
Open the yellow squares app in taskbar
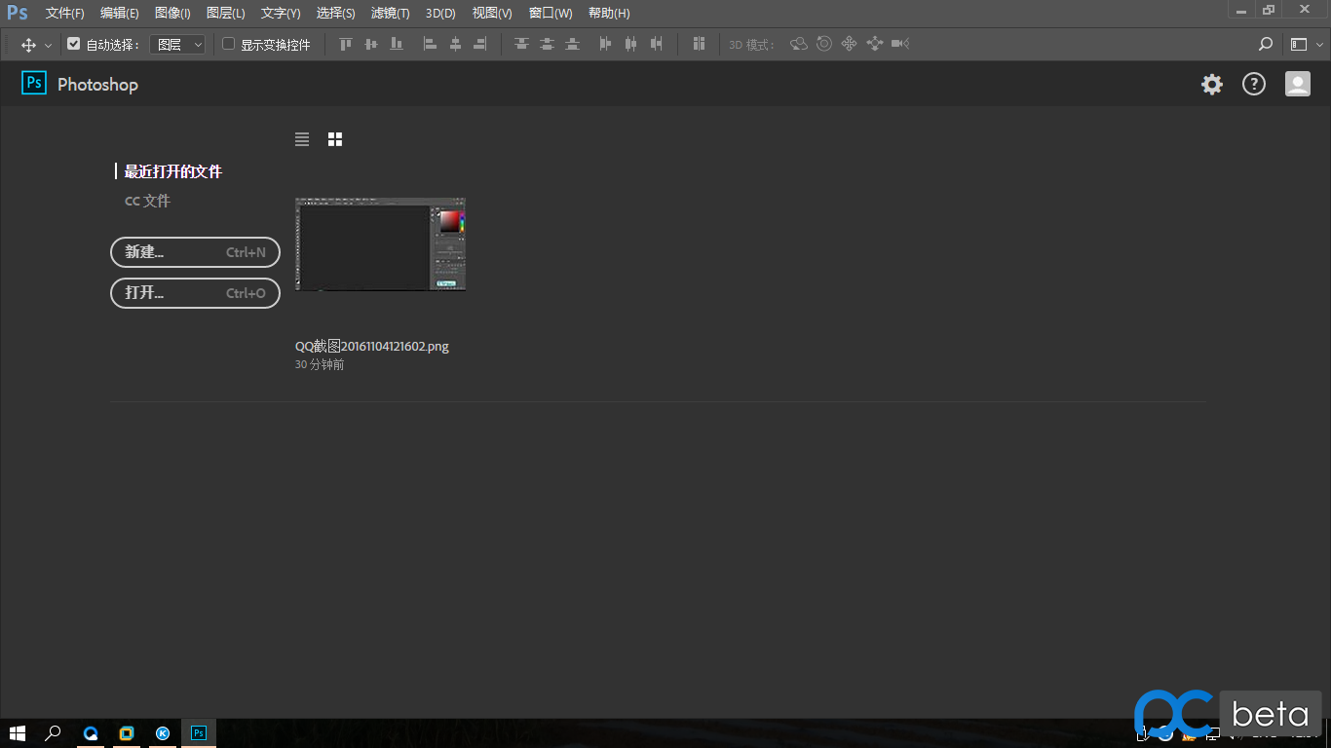(127, 733)
